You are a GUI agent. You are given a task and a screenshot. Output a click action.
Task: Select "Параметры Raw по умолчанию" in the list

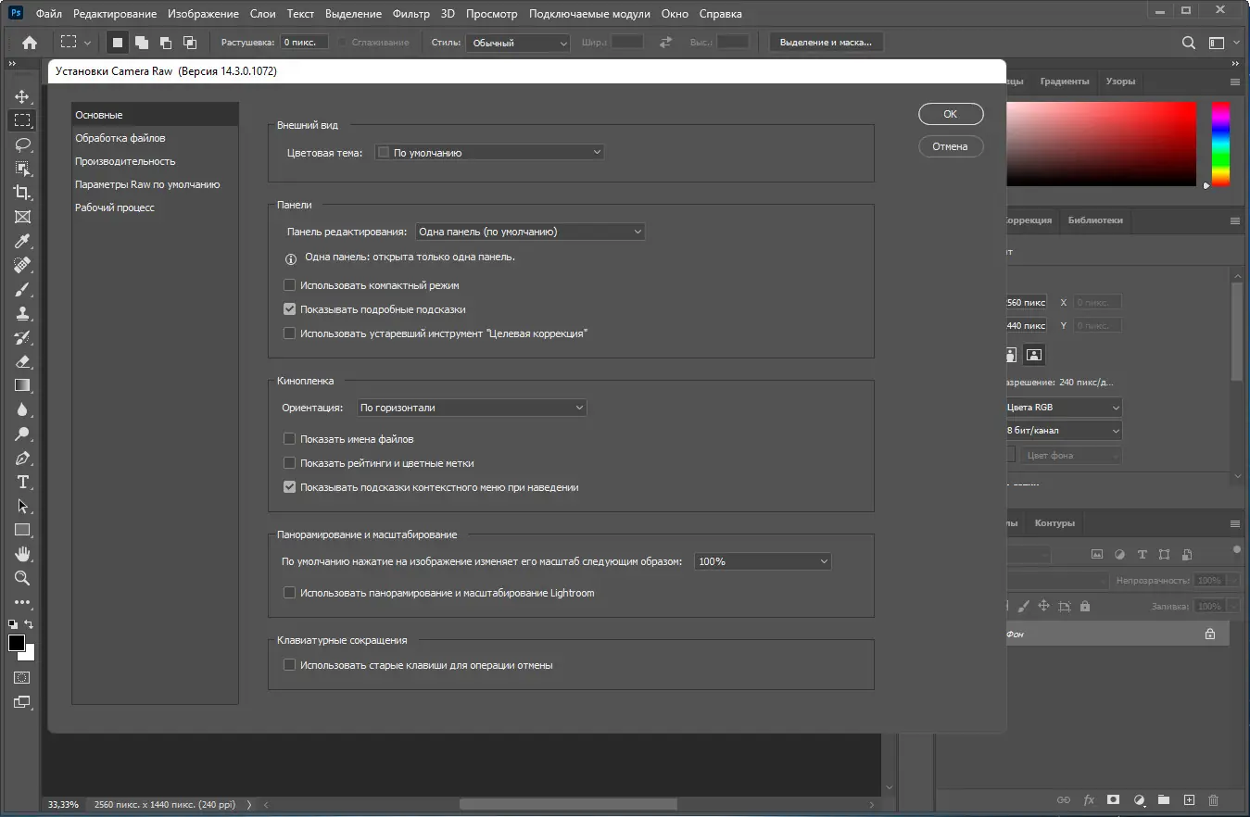pyautogui.click(x=155, y=184)
